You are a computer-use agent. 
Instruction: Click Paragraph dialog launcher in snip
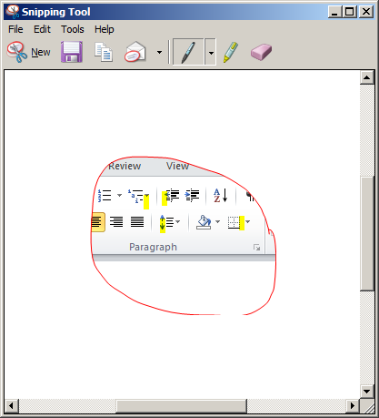click(257, 248)
